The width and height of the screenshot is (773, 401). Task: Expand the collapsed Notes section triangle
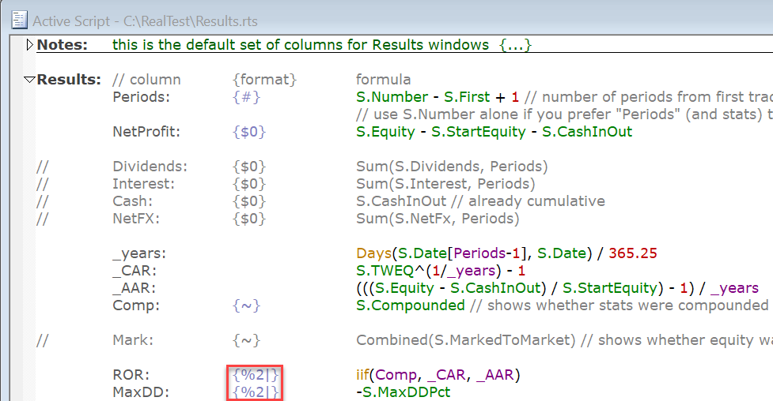(x=30, y=45)
